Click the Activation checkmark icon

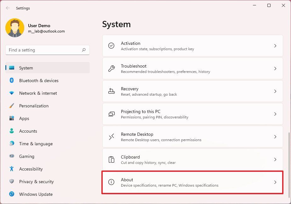click(x=111, y=46)
